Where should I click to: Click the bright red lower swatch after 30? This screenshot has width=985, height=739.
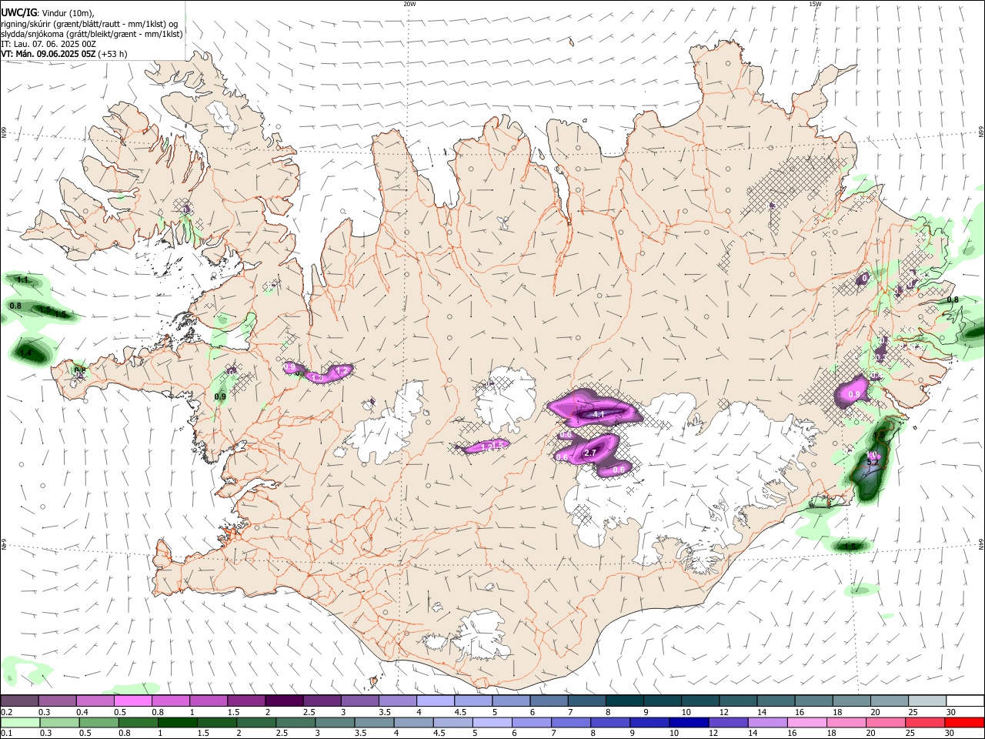pos(964,722)
